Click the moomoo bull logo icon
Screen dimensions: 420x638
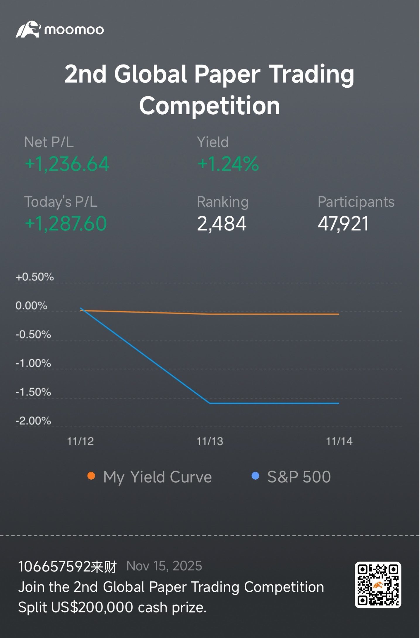click(28, 29)
